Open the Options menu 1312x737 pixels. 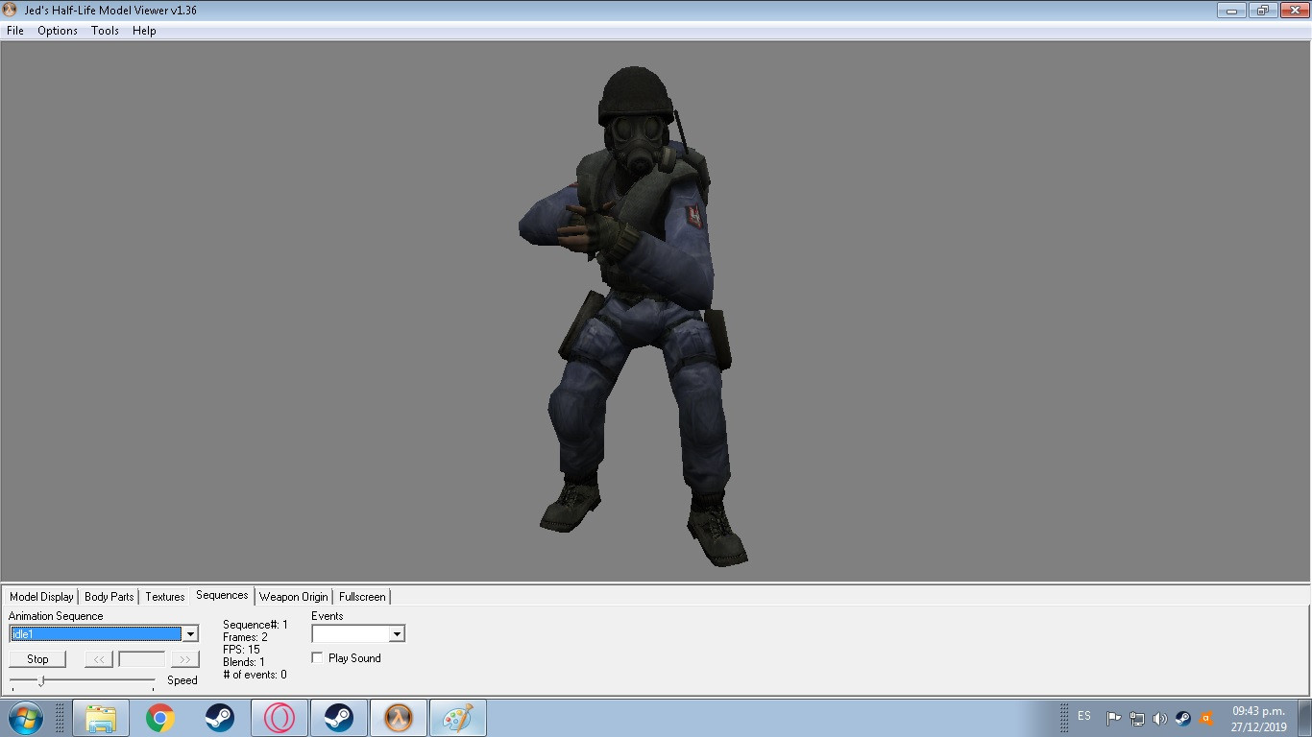tap(58, 31)
